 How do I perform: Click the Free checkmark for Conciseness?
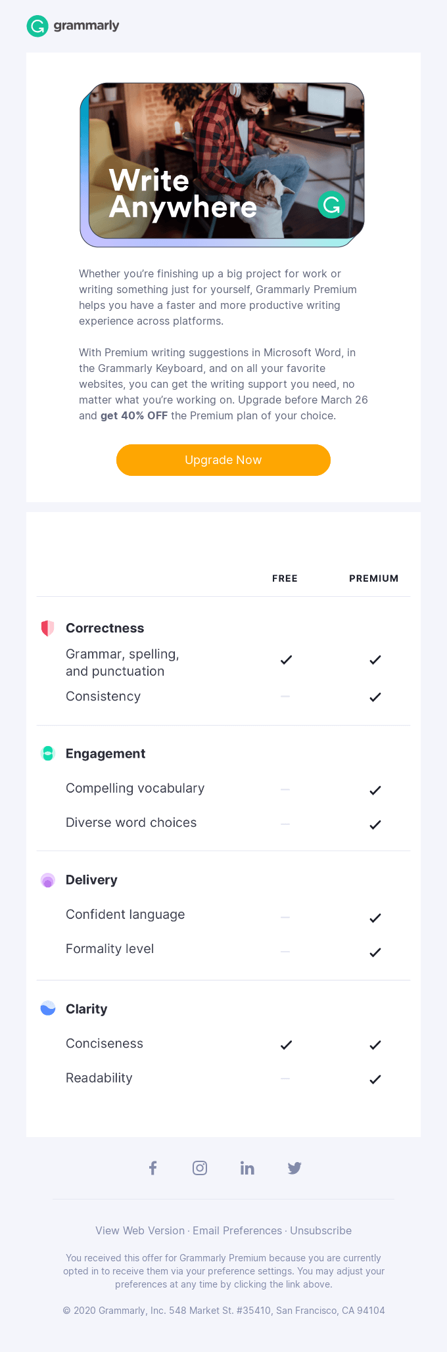(286, 1045)
